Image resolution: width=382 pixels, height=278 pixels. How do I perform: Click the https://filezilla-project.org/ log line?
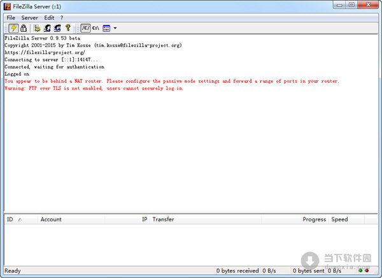(x=45, y=52)
